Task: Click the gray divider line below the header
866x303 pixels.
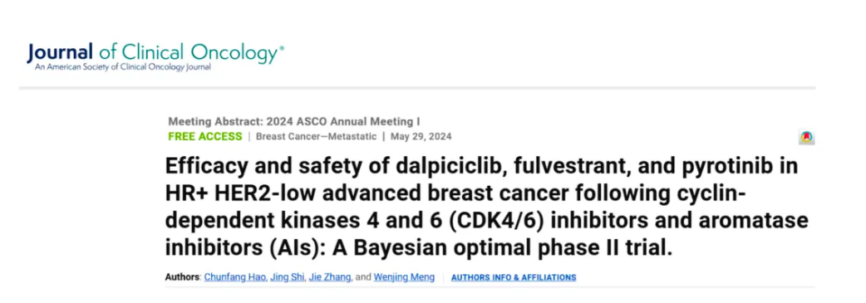Action: [417, 87]
